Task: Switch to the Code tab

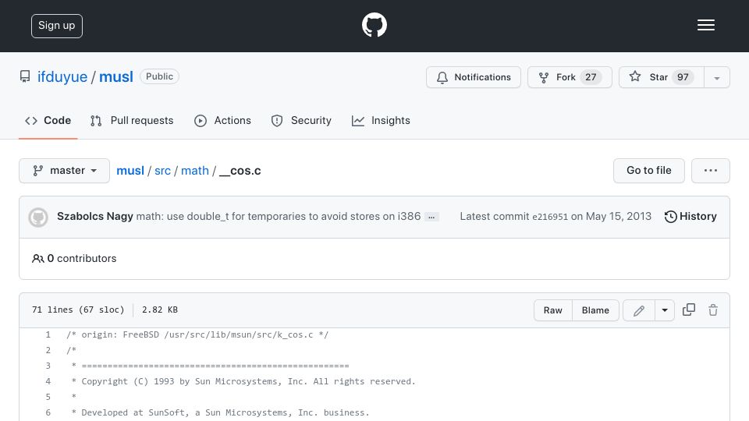Action: coord(48,121)
